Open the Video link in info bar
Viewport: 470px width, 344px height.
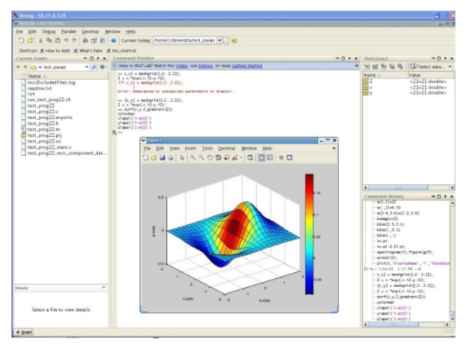[x=181, y=65]
